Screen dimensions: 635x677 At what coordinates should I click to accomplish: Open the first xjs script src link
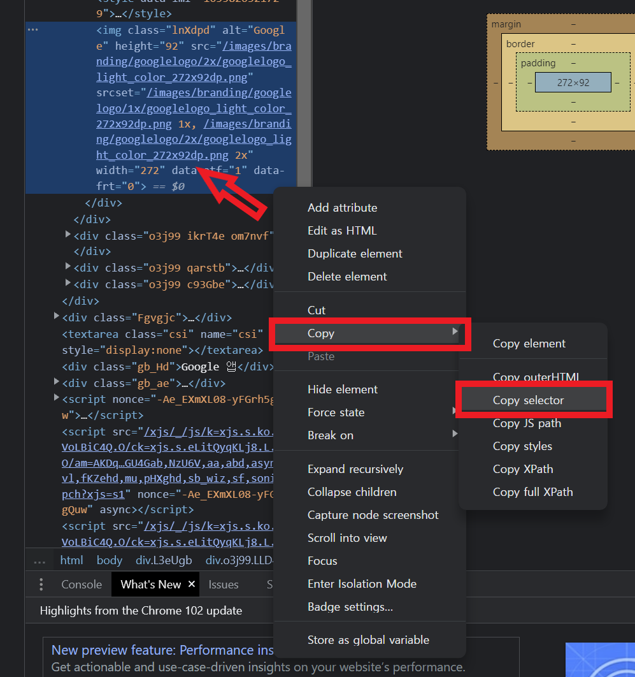click(x=168, y=463)
